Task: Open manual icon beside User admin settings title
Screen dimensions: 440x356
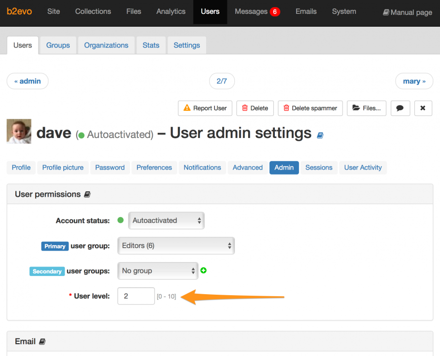Action: pos(320,135)
